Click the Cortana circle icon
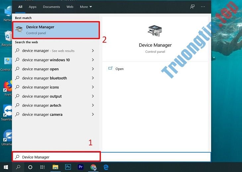The width and height of the screenshot is (242, 172). click(x=30, y=167)
